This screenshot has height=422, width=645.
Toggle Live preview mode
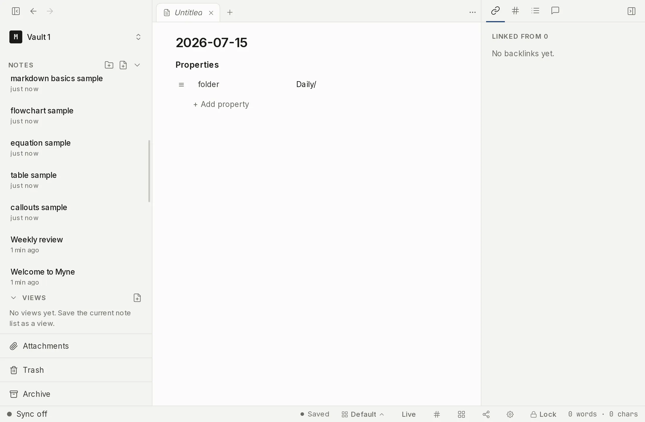click(409, 414)
